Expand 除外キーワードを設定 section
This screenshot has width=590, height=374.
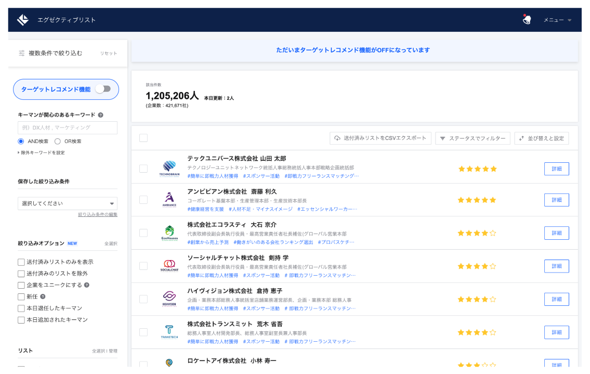click(x=42, y=152)
